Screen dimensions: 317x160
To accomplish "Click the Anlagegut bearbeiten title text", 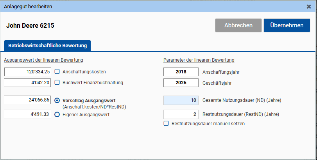I will (28, 7).
